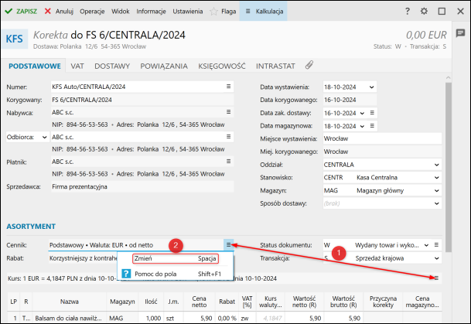The height and width of the screenshot is (324, 471).
Task: Sort by the Cena netto column header
Action: [199, 302]
